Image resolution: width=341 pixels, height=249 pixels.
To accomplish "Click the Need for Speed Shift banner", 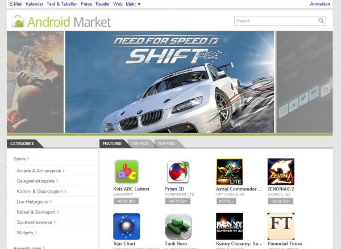I will (169, 82).
